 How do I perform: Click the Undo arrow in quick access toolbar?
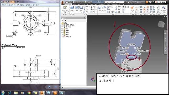[x=76, y=2]
